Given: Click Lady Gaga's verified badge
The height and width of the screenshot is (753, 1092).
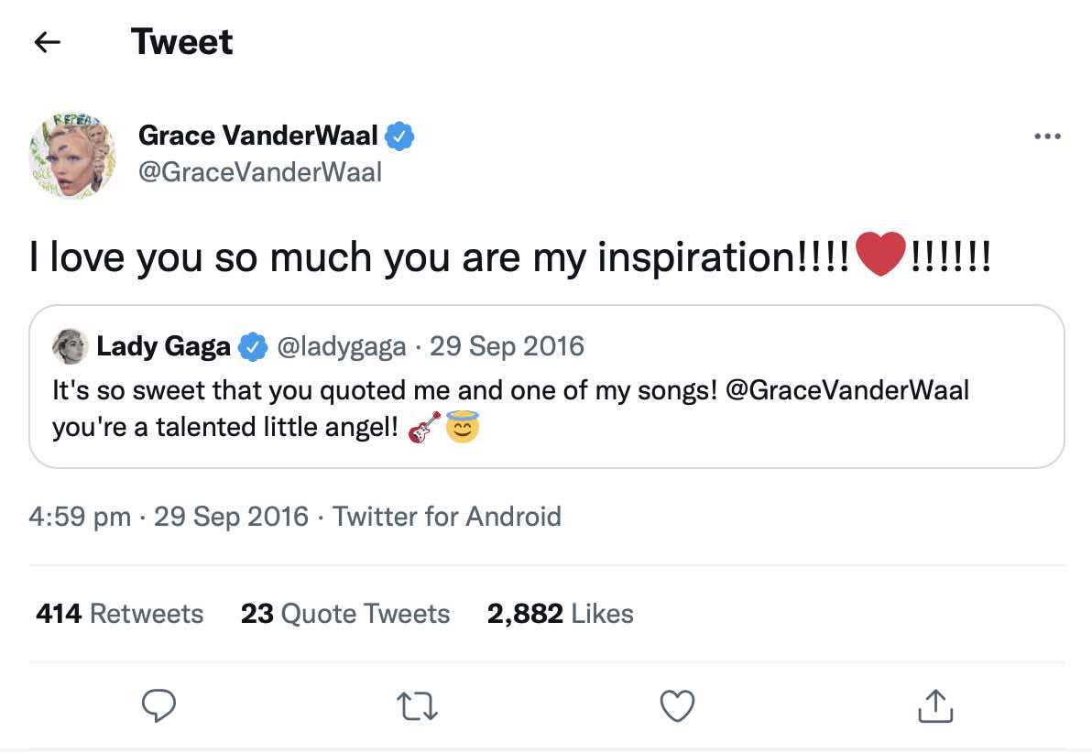Looking at the screenshot, I should click(253, 347).
